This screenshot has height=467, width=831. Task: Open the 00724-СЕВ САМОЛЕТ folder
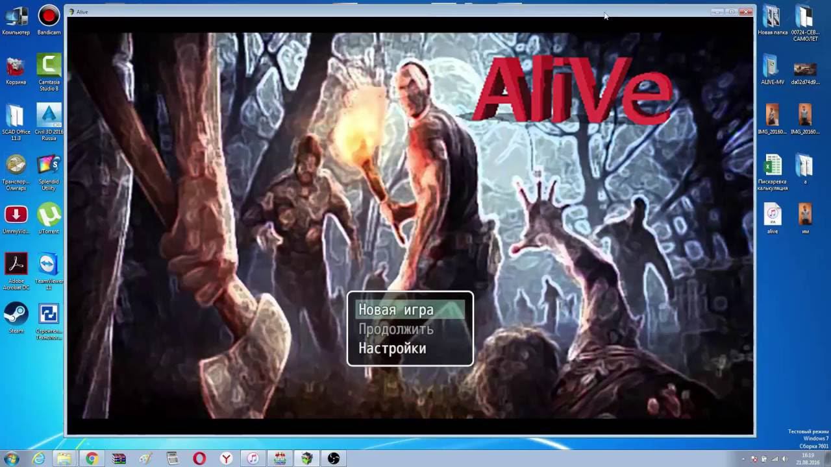805,23
